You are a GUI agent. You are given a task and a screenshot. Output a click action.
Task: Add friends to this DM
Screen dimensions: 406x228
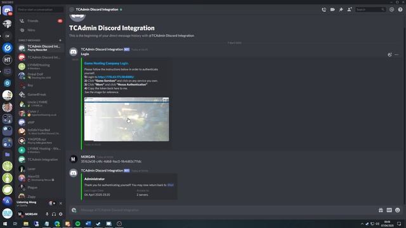click(350, 9)
